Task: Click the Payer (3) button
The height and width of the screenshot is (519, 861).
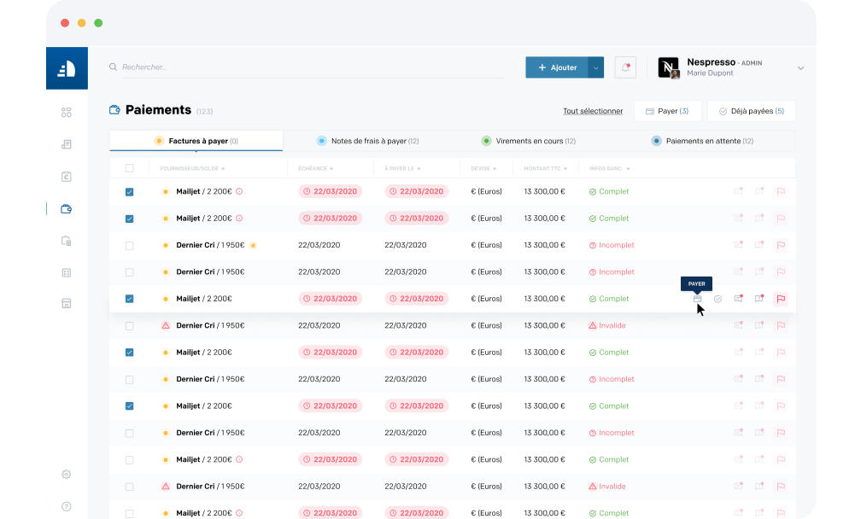Action: [668, 111]
